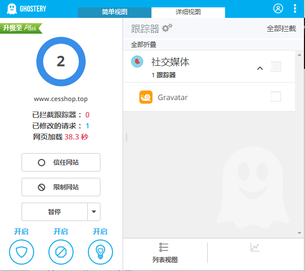Screen dimensions: 305x271
Task: Click the tracker settings gears icon
Action: 167,28
